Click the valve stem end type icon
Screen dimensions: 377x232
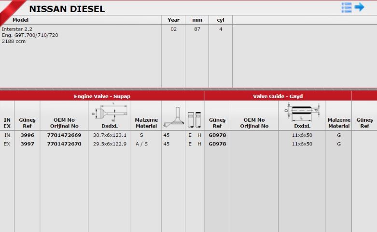pos(194,119)
